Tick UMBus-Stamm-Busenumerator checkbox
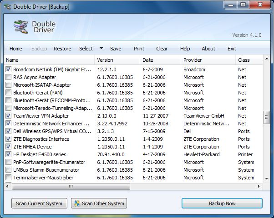 8,170
